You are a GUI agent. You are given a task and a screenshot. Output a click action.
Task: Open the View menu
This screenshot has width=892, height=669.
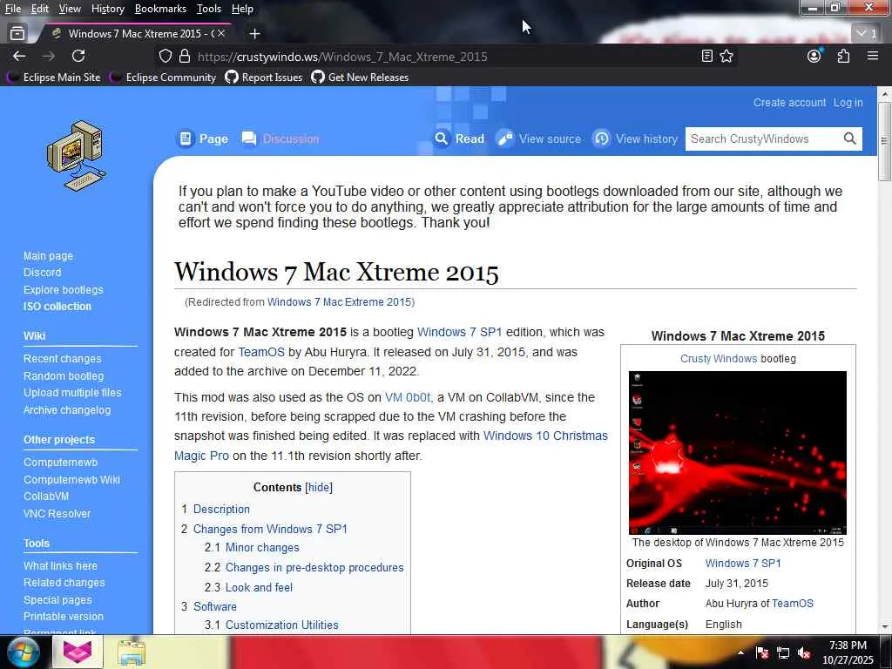pos(70,9)
